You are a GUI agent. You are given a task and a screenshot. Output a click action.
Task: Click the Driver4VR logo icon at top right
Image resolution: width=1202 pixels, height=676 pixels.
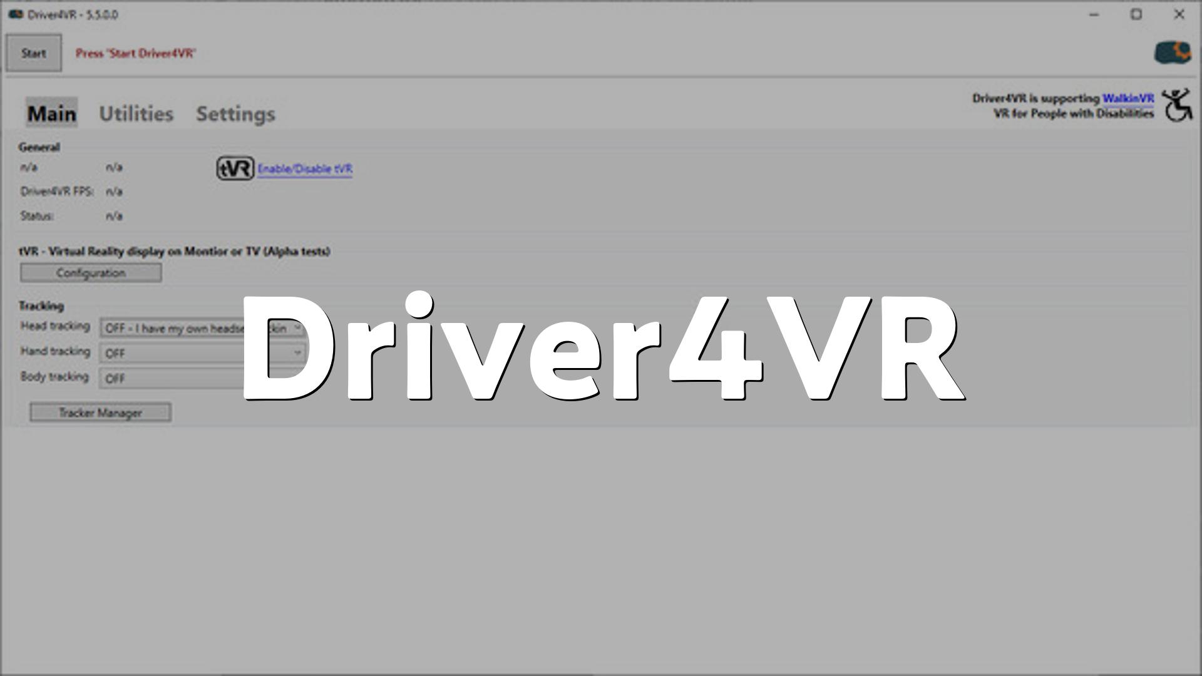coord(1173,53)
